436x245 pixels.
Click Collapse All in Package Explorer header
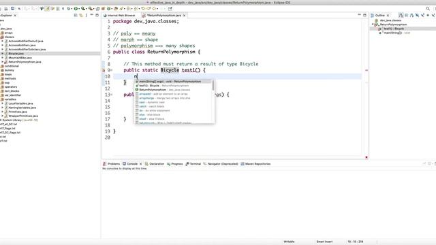tap(76, 15)
